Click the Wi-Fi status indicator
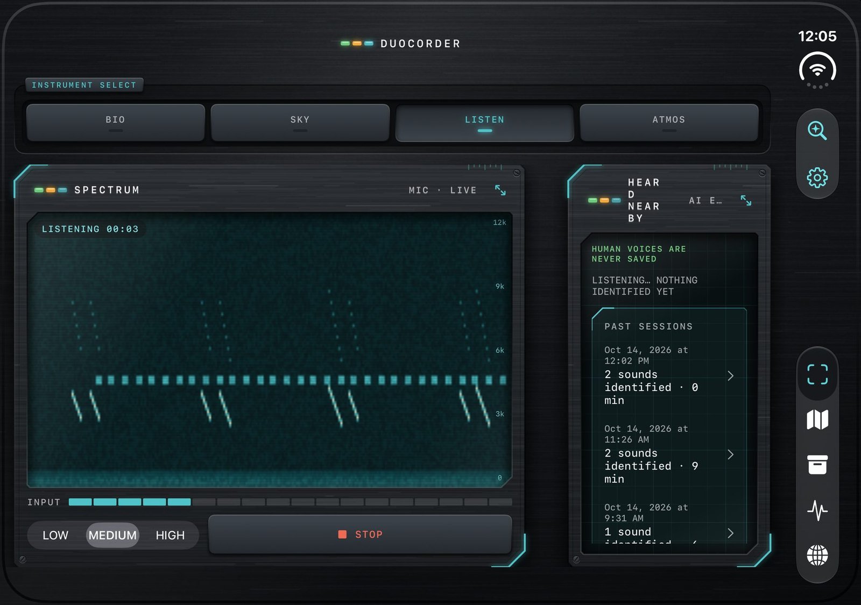This screenshot has height=605, width=861. click(817, 70)
